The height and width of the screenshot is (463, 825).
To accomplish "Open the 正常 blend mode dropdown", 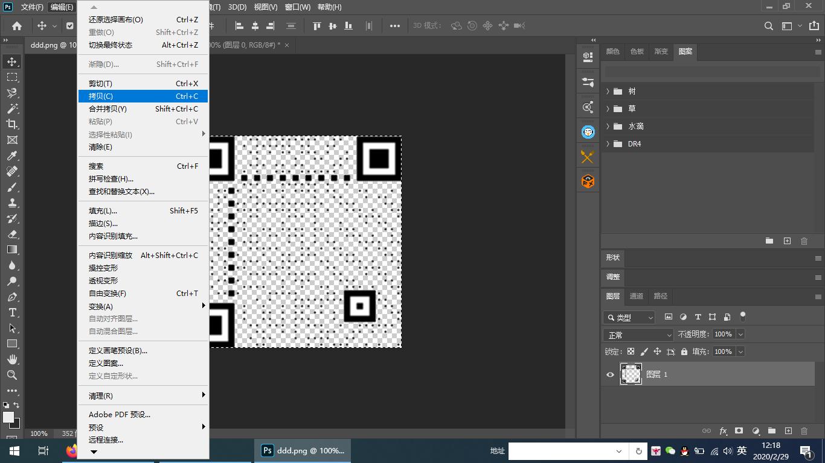I will point(638,335).
